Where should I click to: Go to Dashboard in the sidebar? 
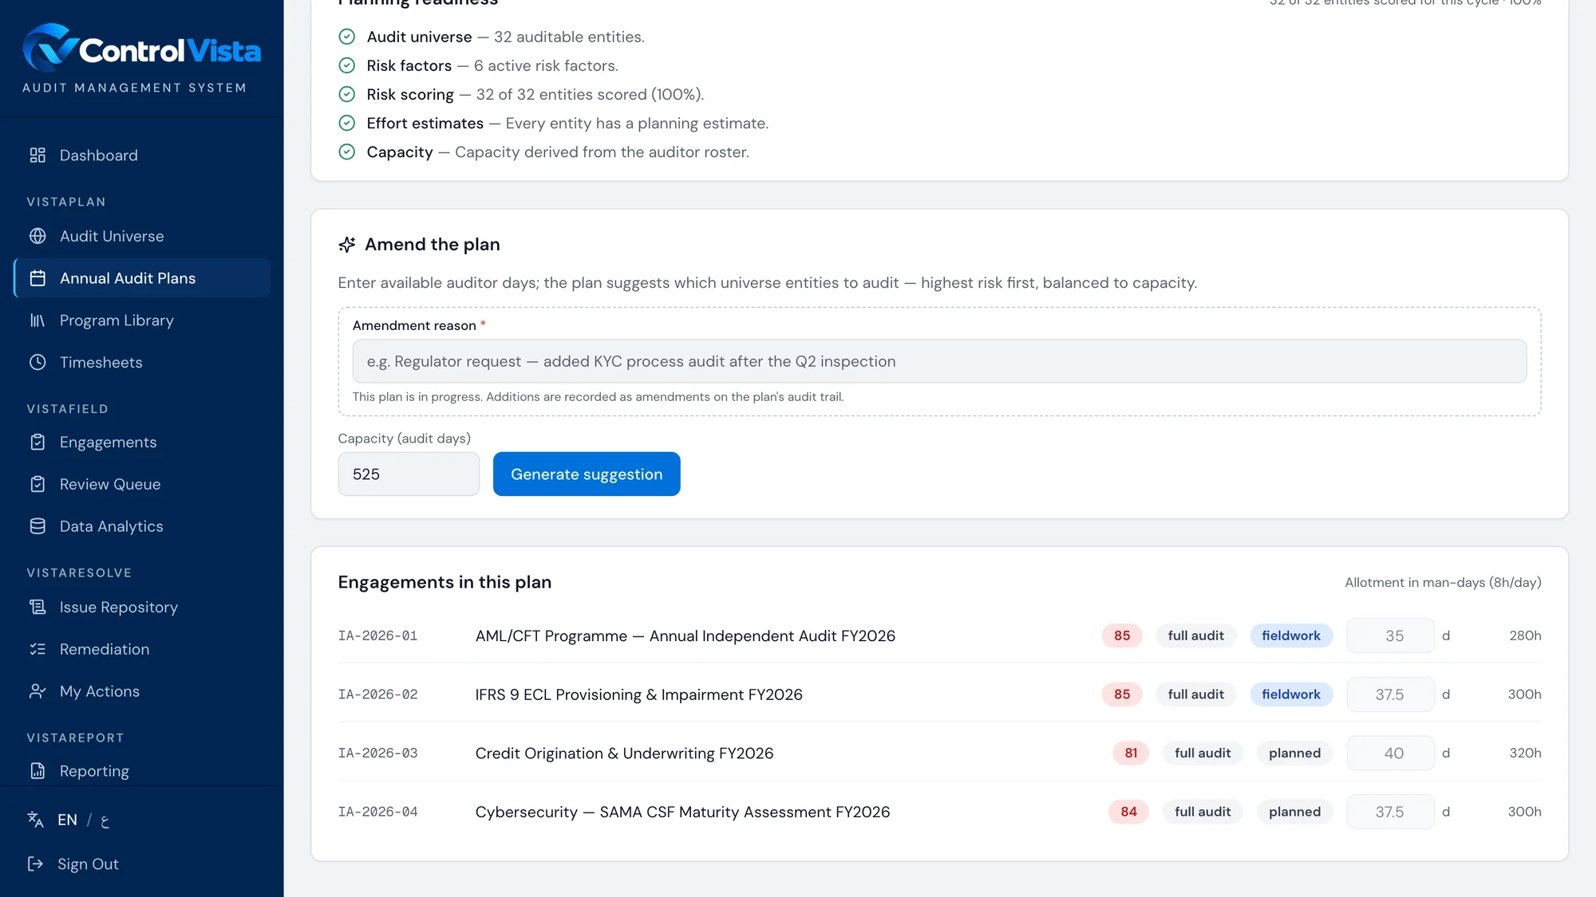click(142, 155)
